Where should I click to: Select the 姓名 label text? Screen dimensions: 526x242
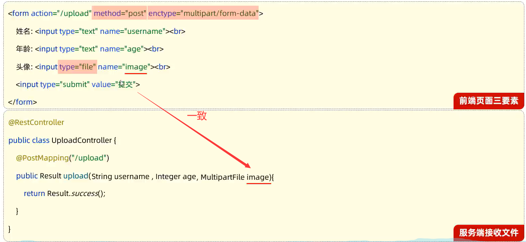(23, 31)
